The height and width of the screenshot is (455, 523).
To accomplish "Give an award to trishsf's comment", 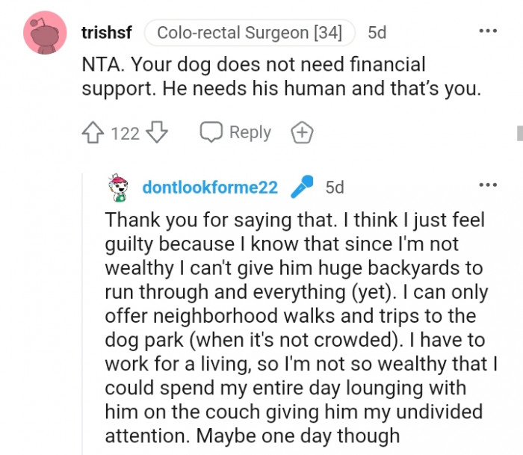I will coord(301,133).
